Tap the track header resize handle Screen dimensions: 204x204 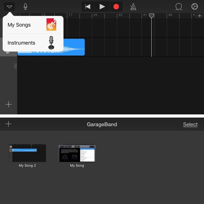[15, 66]
